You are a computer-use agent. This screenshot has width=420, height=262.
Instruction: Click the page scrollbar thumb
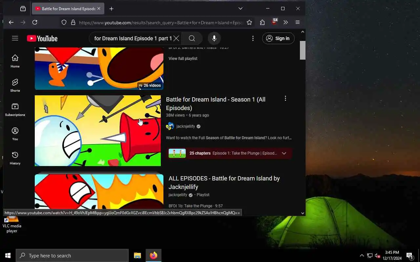pos(303,50)
